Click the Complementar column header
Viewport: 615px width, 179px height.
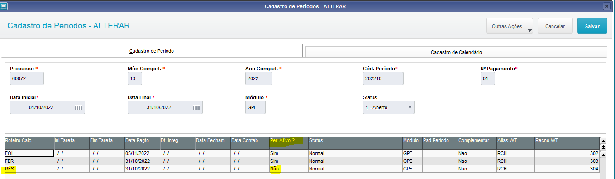tap(477, 143)
